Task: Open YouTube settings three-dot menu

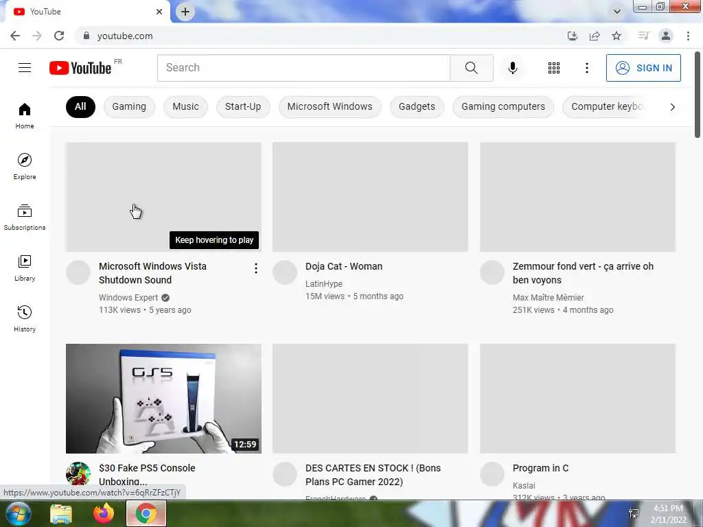Action: [x=586, y=68]
